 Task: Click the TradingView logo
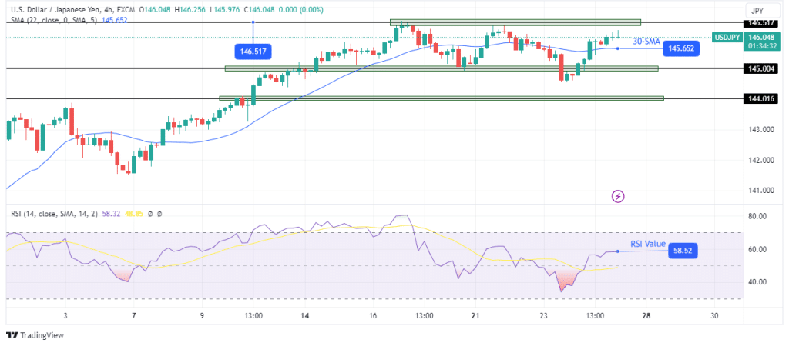[35, 335]
